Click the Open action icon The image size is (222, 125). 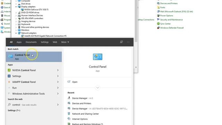69,82
